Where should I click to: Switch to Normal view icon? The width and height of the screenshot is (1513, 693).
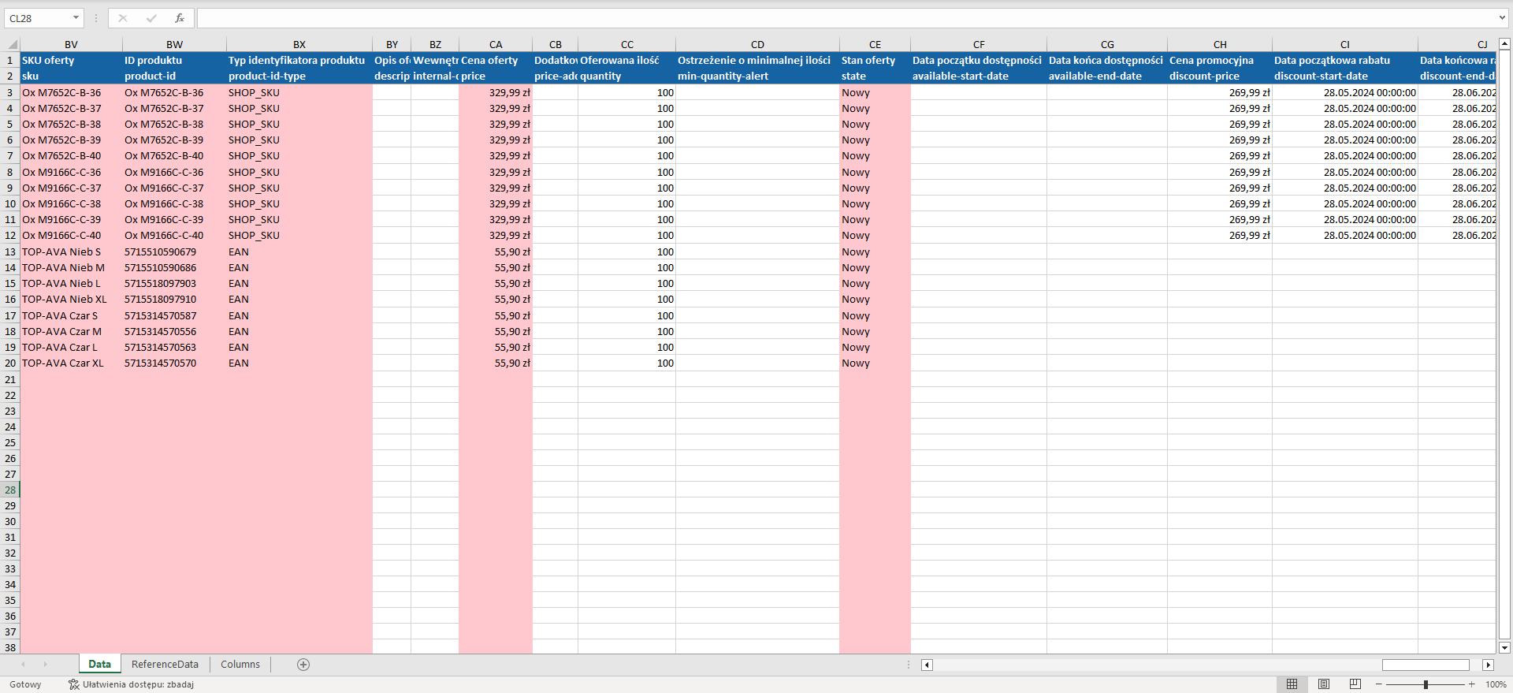point(1292,684)
